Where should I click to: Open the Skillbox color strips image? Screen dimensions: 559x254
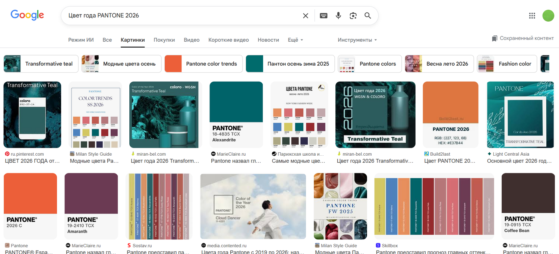pos(434,206)
